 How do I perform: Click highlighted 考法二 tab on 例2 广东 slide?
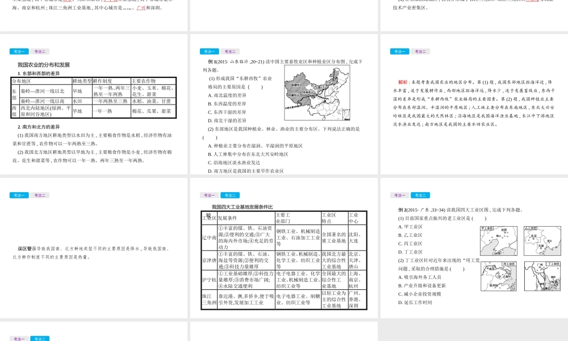click(x=420, y=195)
